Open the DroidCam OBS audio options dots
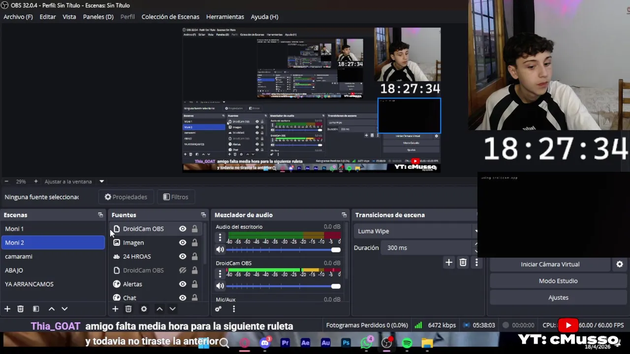 pos(220,274)
